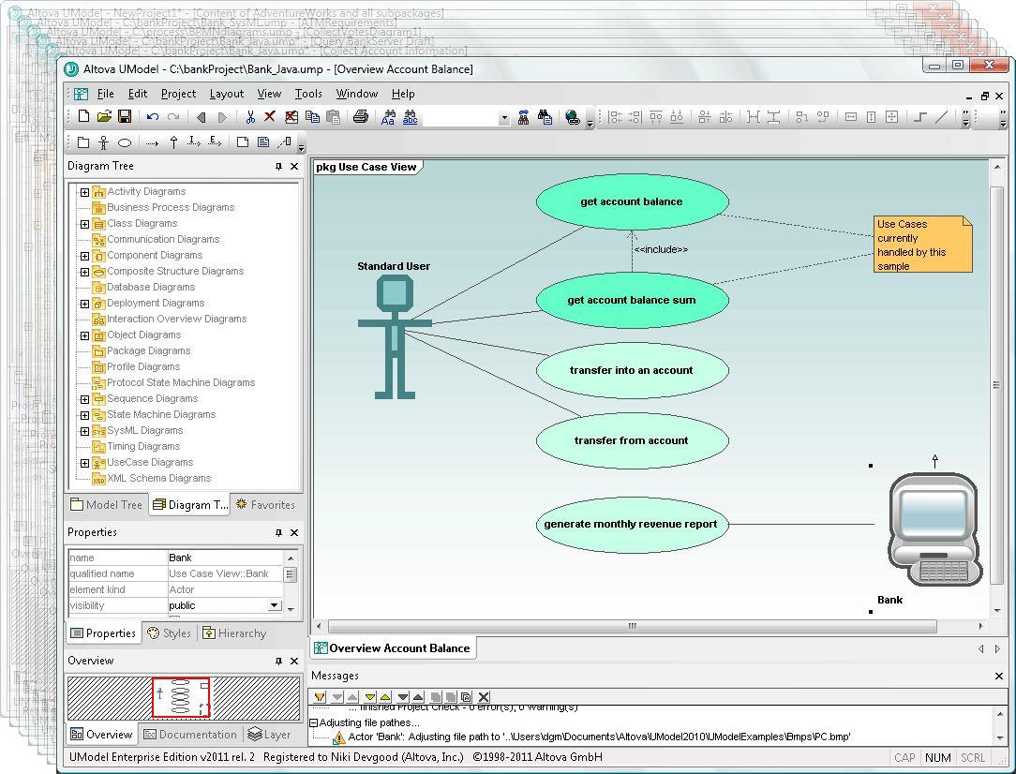The height and width of the screenshot is (774, 1016).
Task: Switch to the Model Tree tab
Action: click(106, 505)
